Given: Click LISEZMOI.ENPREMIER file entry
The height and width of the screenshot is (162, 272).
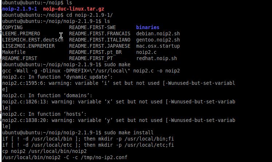Looking at the screenshot, I should 28,46.
